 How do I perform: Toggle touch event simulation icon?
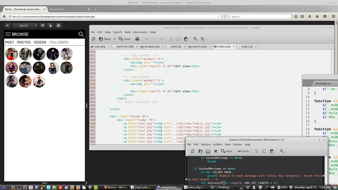pos(50,25)
